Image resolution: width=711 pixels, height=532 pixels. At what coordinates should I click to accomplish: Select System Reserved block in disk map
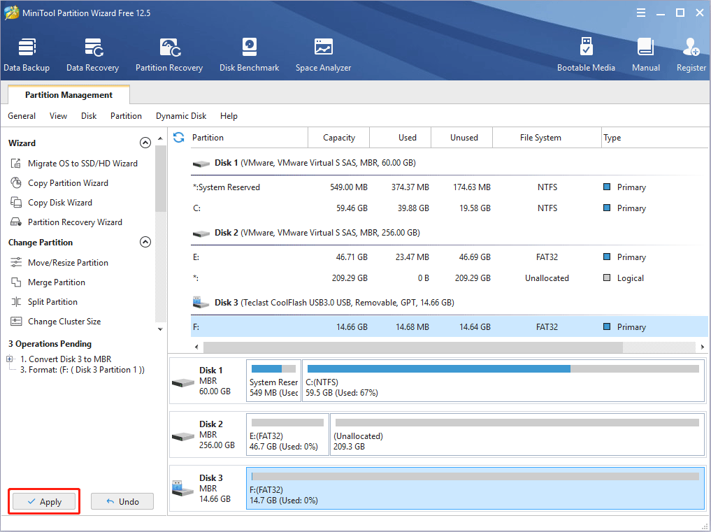[x=273, y=381]
